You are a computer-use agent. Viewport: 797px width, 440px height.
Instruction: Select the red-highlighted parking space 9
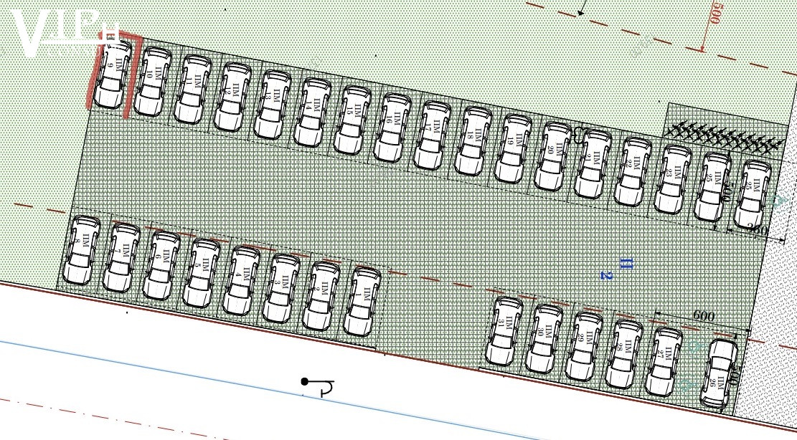(113, 73)
